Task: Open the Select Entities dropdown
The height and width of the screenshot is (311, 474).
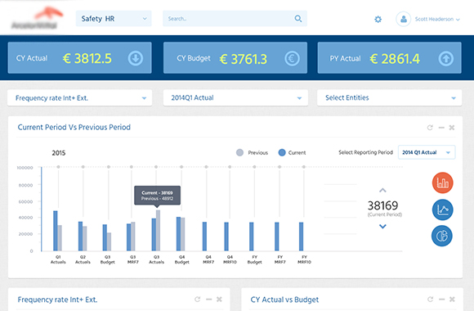Action: point(389,98)
